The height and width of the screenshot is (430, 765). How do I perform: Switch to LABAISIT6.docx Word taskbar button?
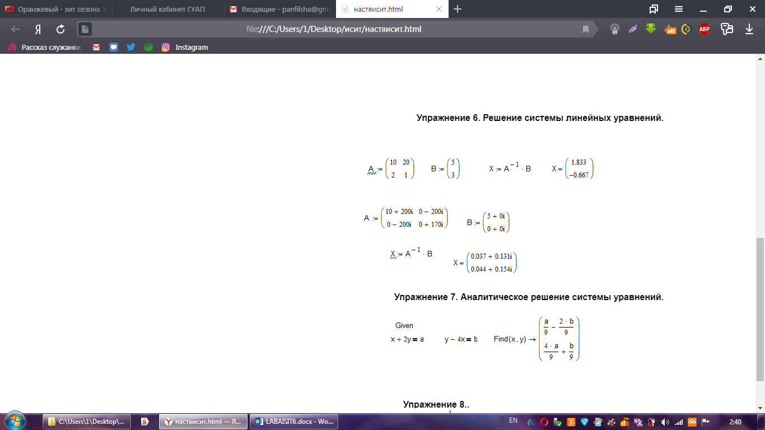pyautogui.click(x=294, y=422)
